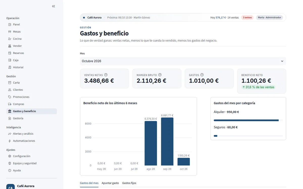Go to Panel in the sidebar
This screenshot has height=189, width=303.
tap(32, 24)
